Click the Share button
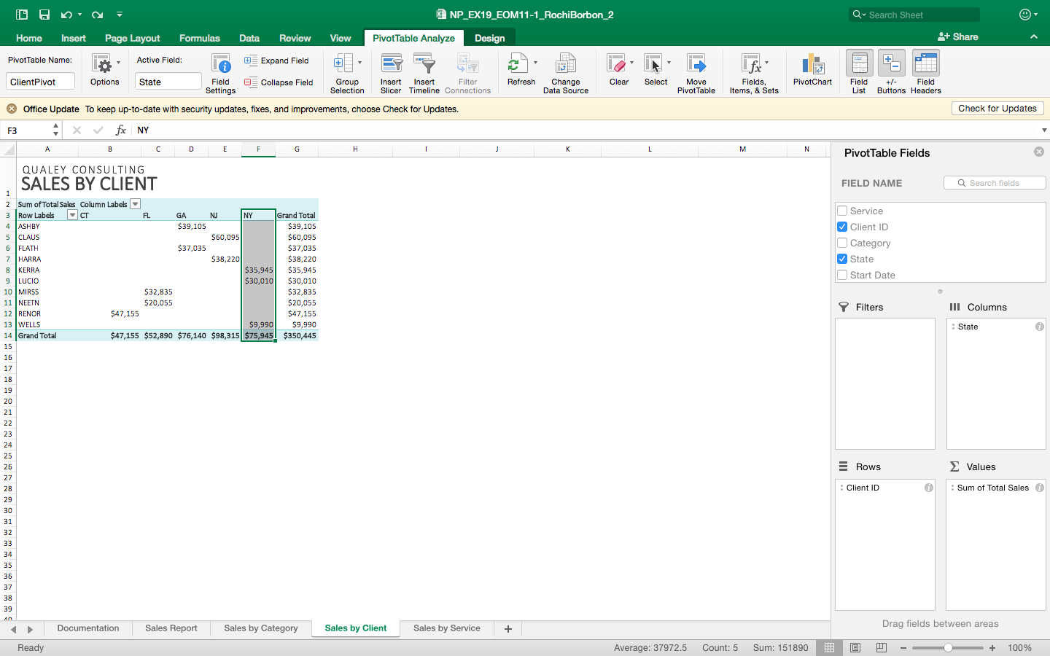This screenshot has width=1050, height=656. click(x=957, y=36)
